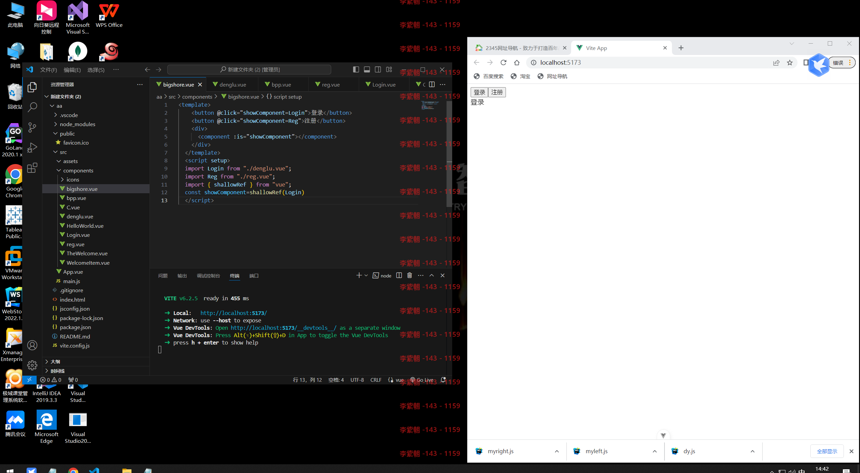The width and height of the screenshot is (860, 473).
Task: Open the Explorer view in VS Code activity bar
Action: 32,87
